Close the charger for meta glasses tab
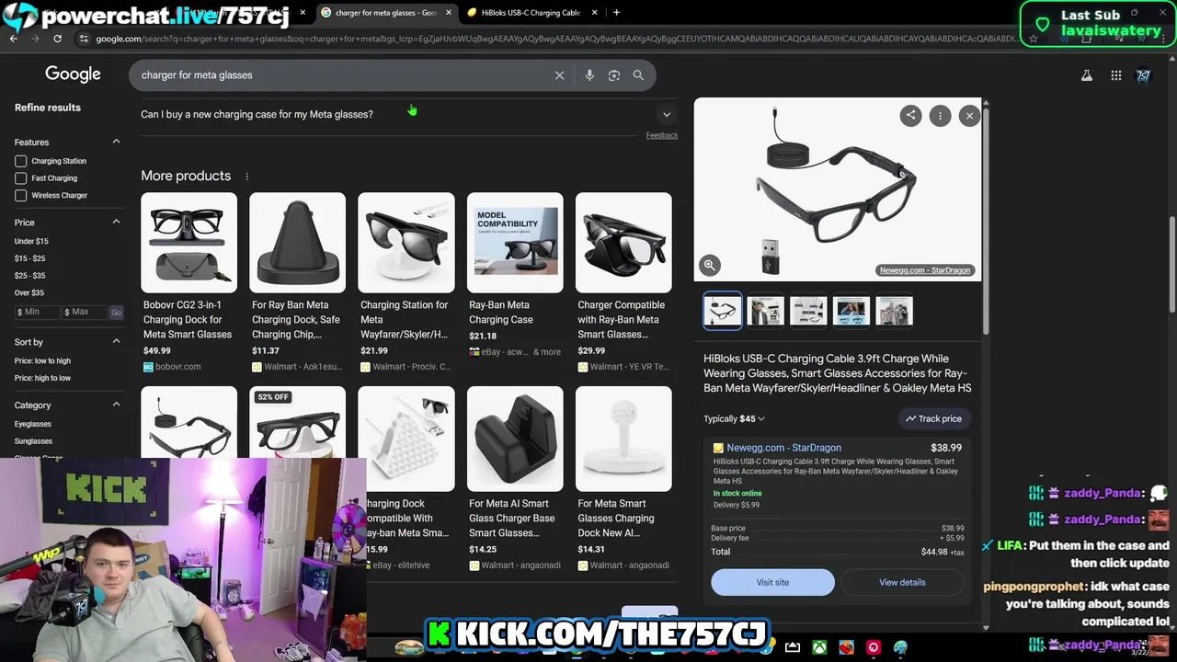The image size is (1177, 662). click(449, 13)
